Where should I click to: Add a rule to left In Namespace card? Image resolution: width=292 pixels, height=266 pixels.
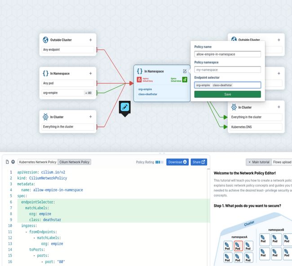(90, 73)
